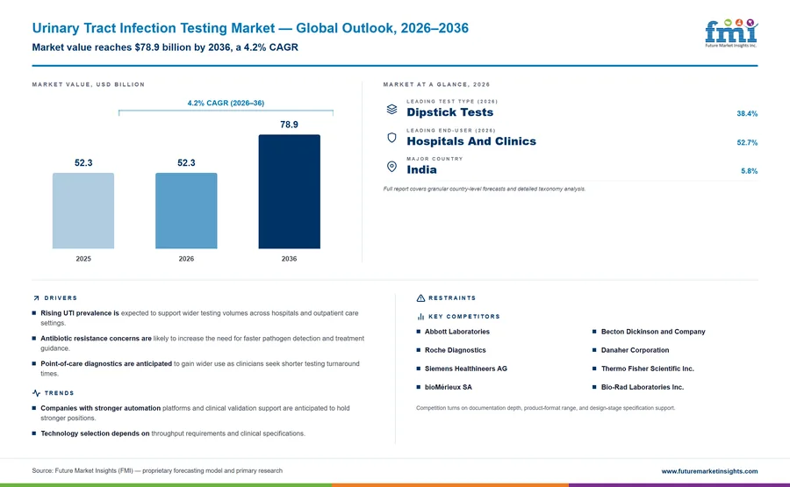Select the 2025 light blue bar

click(83, 211)
